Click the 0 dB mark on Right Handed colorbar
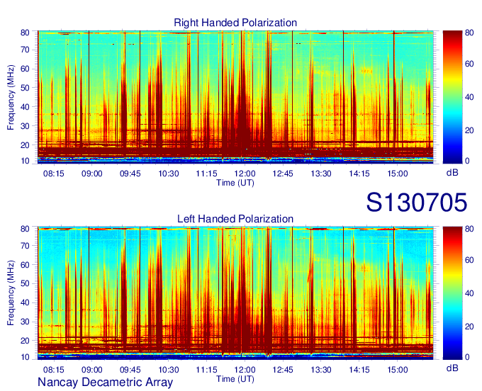 coord(468,161)
